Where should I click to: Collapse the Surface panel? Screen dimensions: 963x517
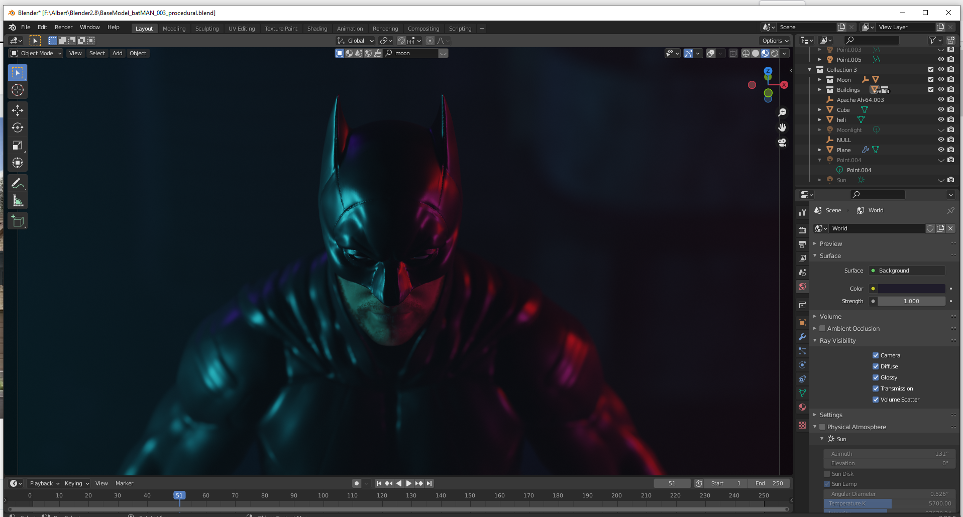tap(830, 256)
